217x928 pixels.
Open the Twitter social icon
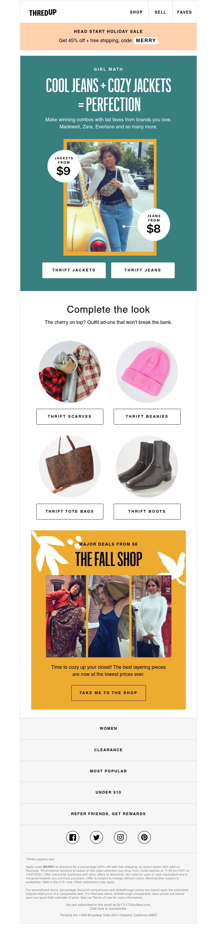pyautogui.click(x=96, y=837)
